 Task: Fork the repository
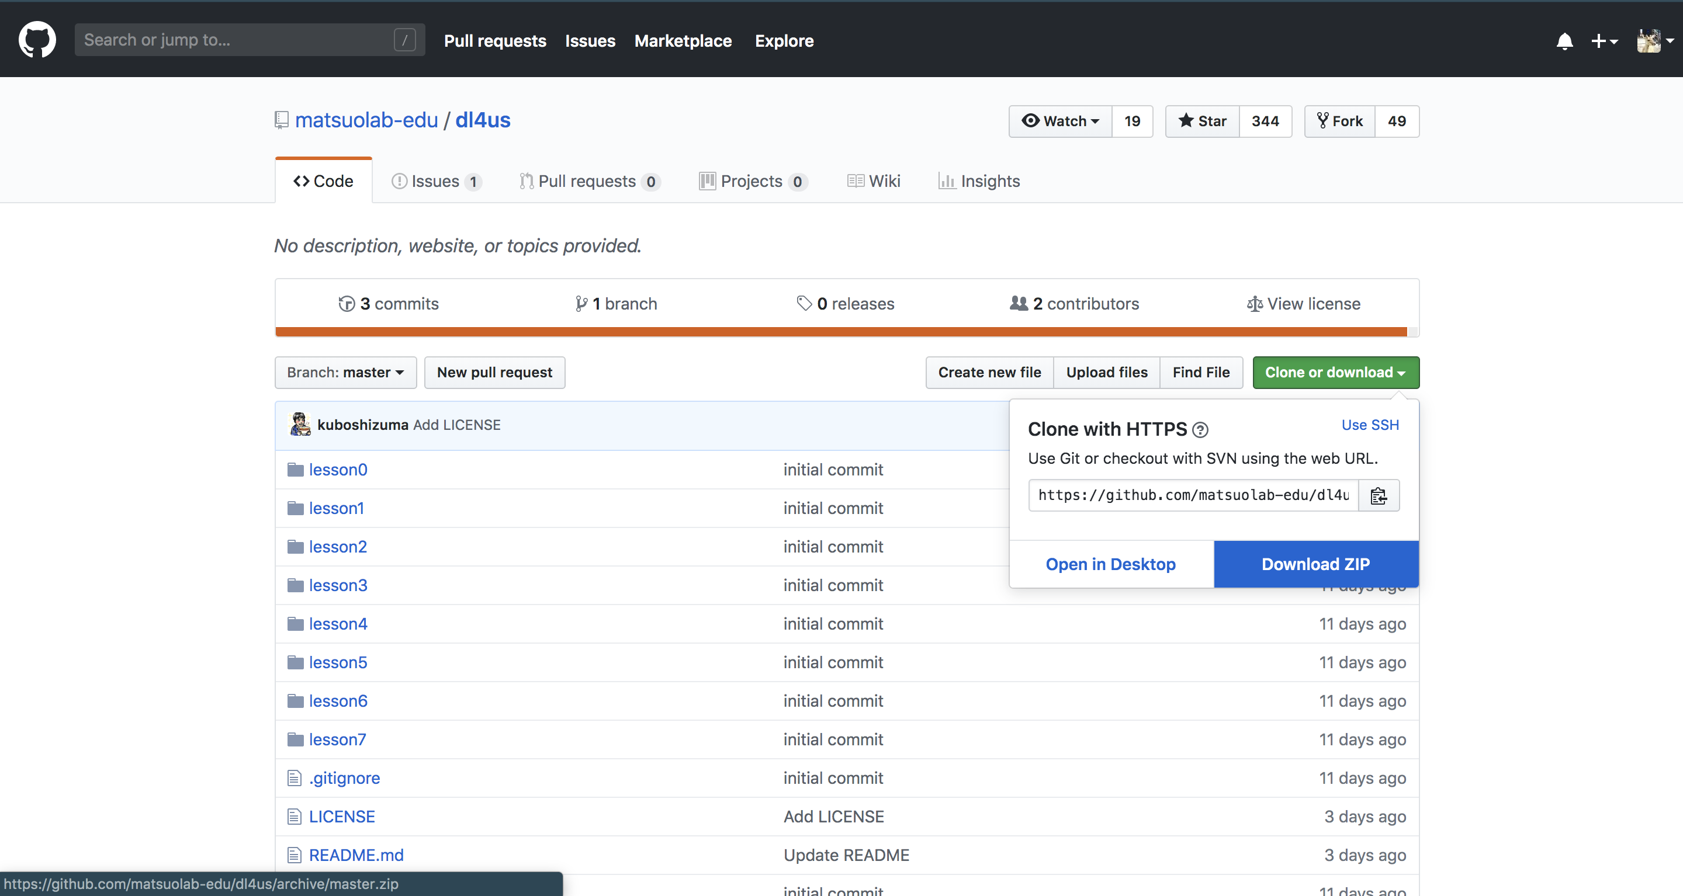point(1339,121)
